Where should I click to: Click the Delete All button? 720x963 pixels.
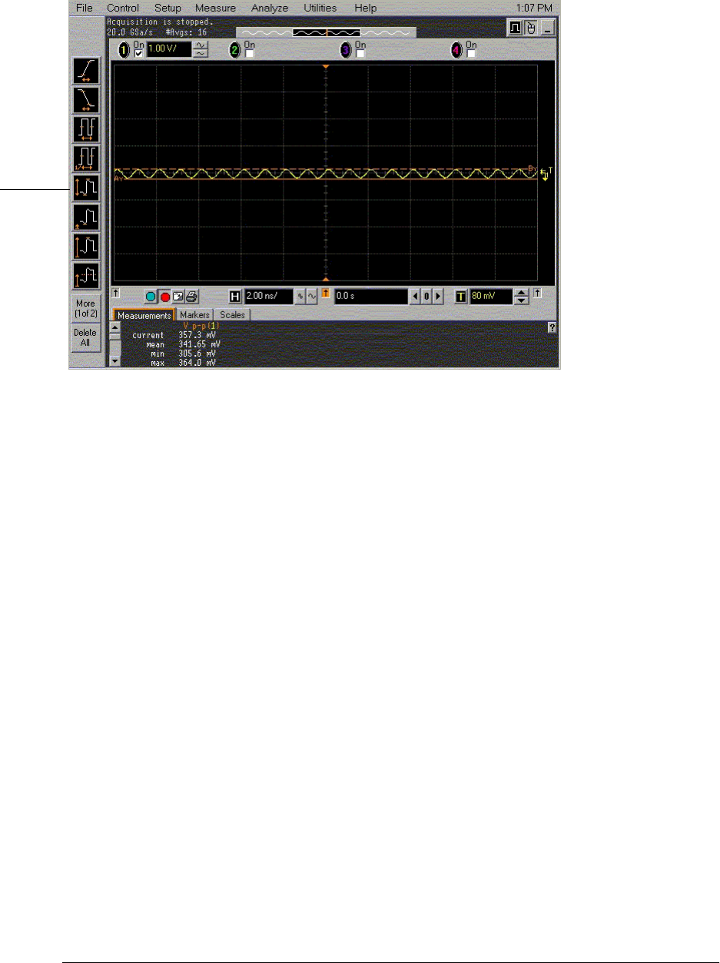pyautogui.click(x=85, y=339)
